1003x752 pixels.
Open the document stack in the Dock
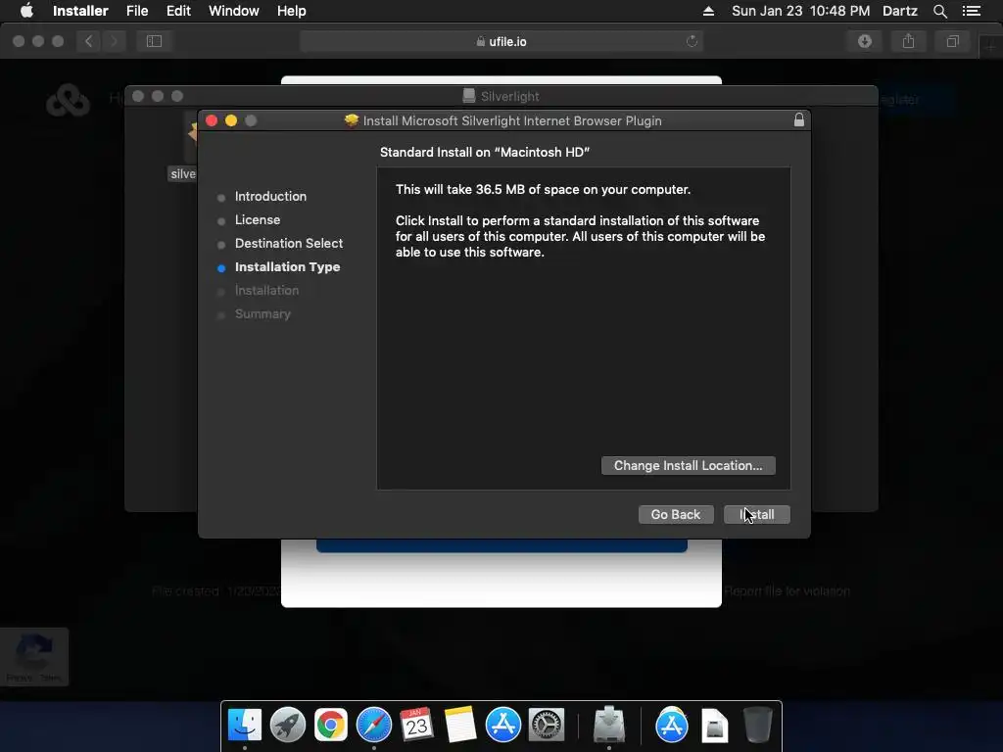tap(714, 726)
